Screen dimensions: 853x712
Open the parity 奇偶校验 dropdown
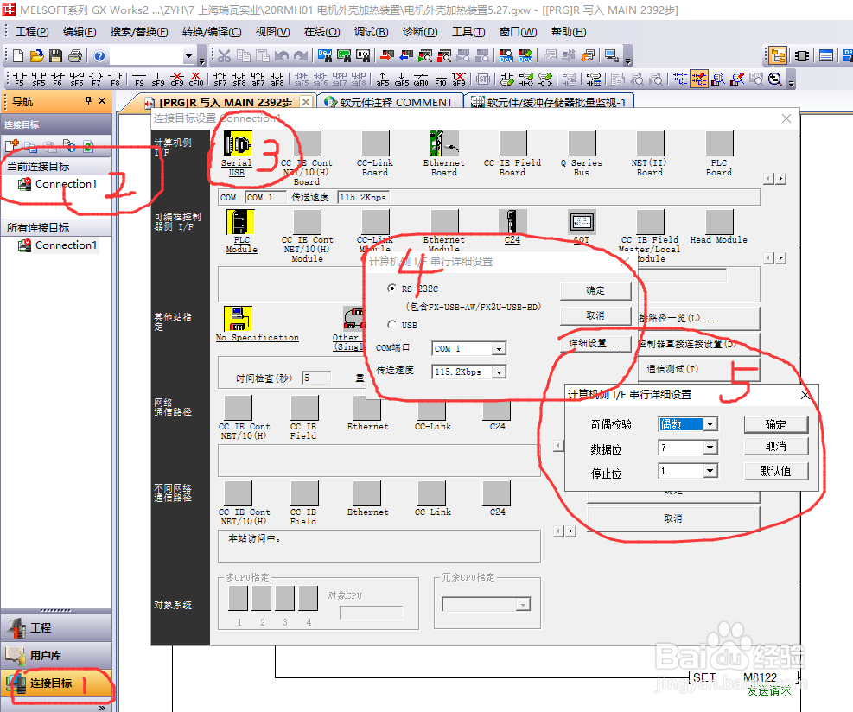tap(710, 424)
